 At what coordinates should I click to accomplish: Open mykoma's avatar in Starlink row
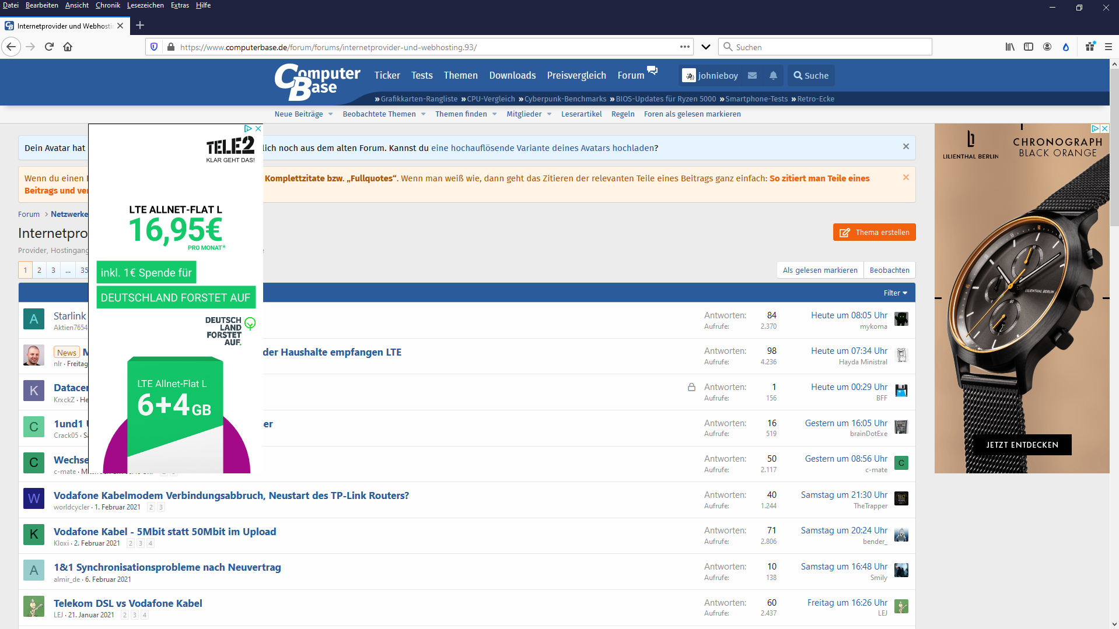tap(901, 319)
